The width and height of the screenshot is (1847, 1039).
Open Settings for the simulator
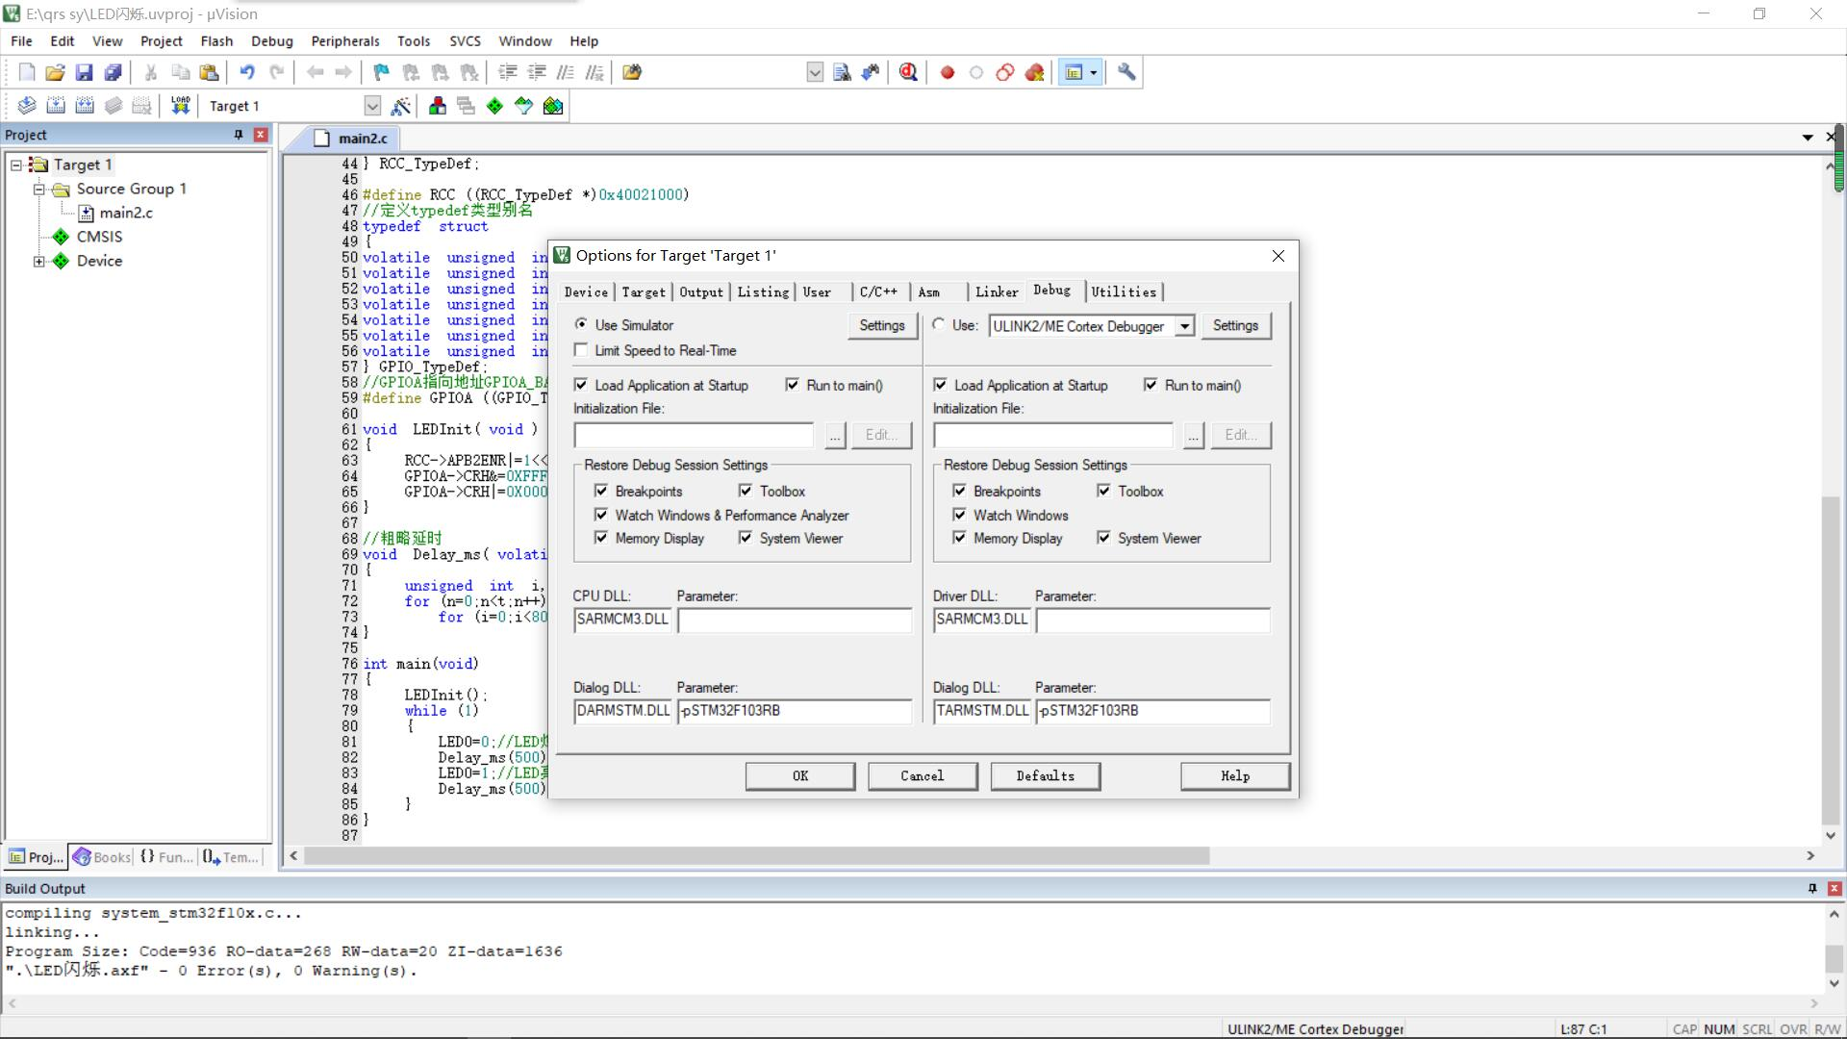pos(882,325)
